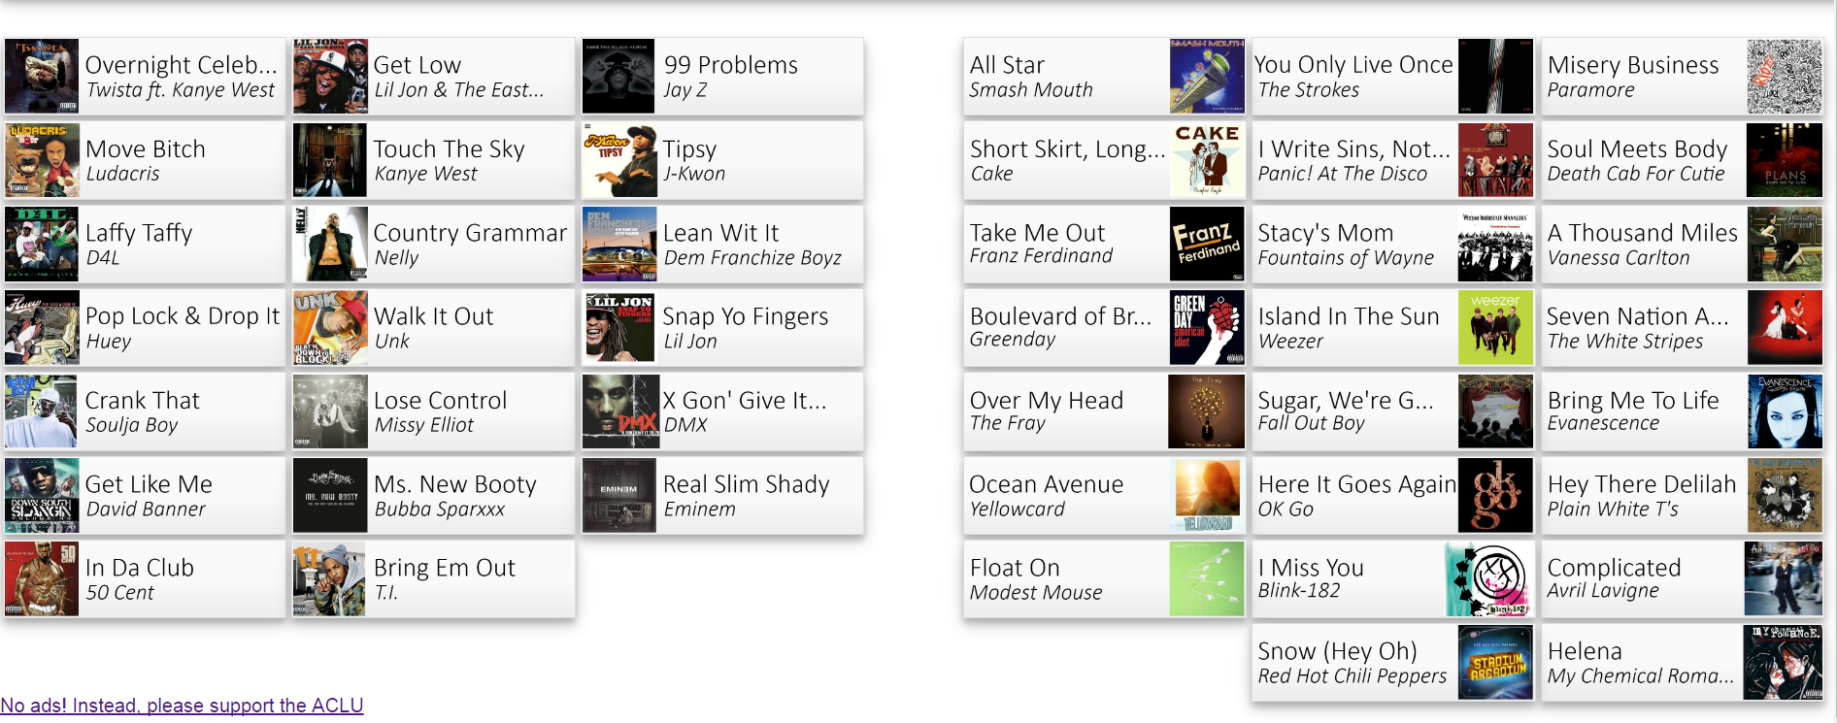Image resolution: width=1837 pixels, height=723 pixels.
Task: Click the OK Go album art thumbnail
Action: click(1495, 495)
